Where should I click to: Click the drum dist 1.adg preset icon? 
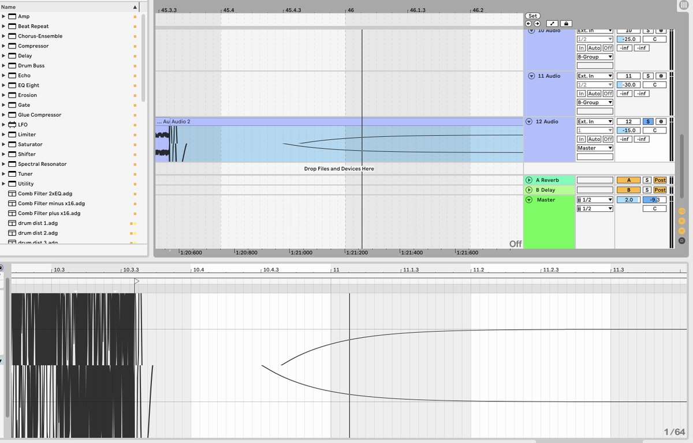coord(12,223)
